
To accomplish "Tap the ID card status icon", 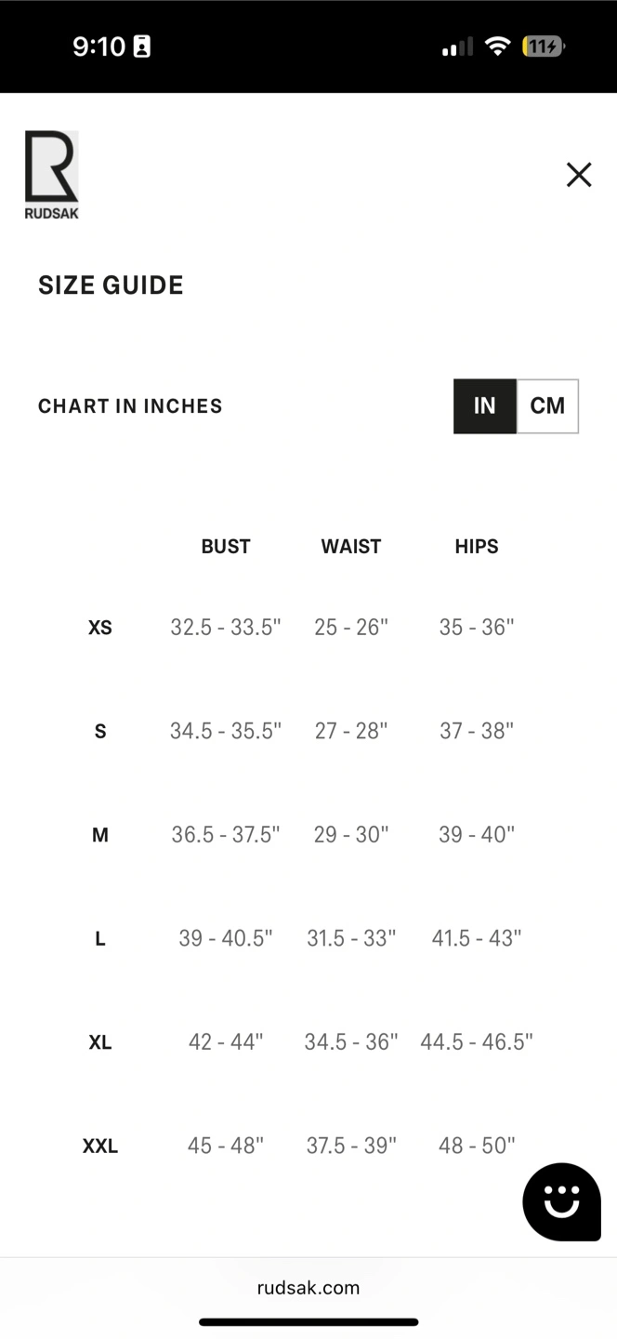I will coord(141,46).
